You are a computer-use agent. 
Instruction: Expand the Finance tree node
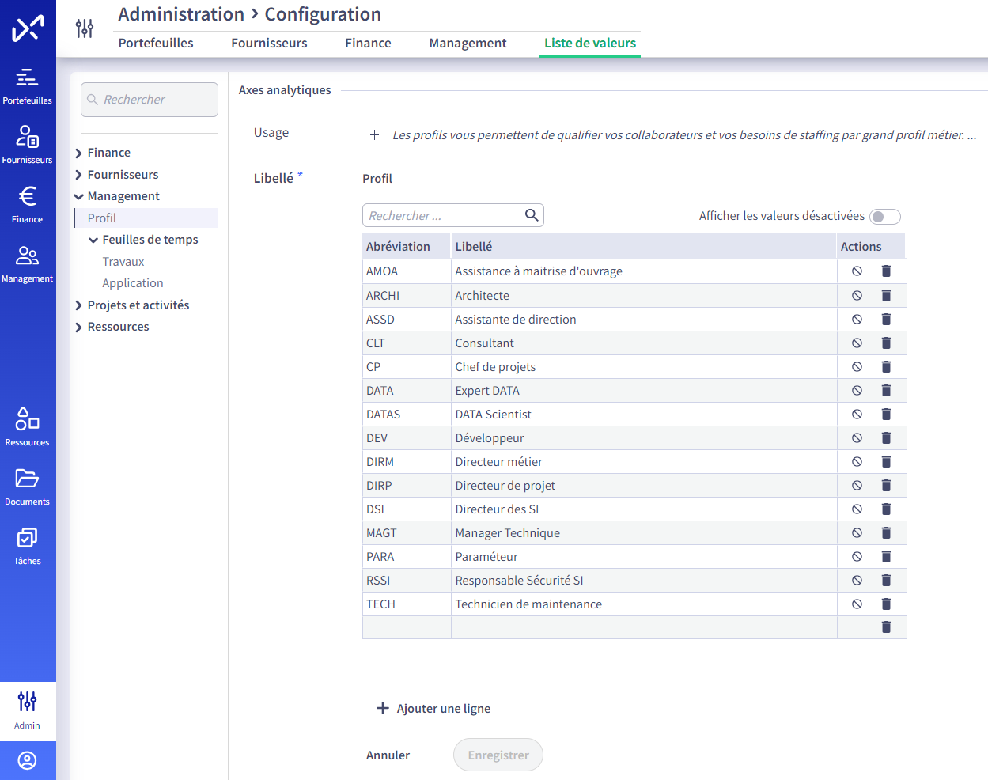78,153
